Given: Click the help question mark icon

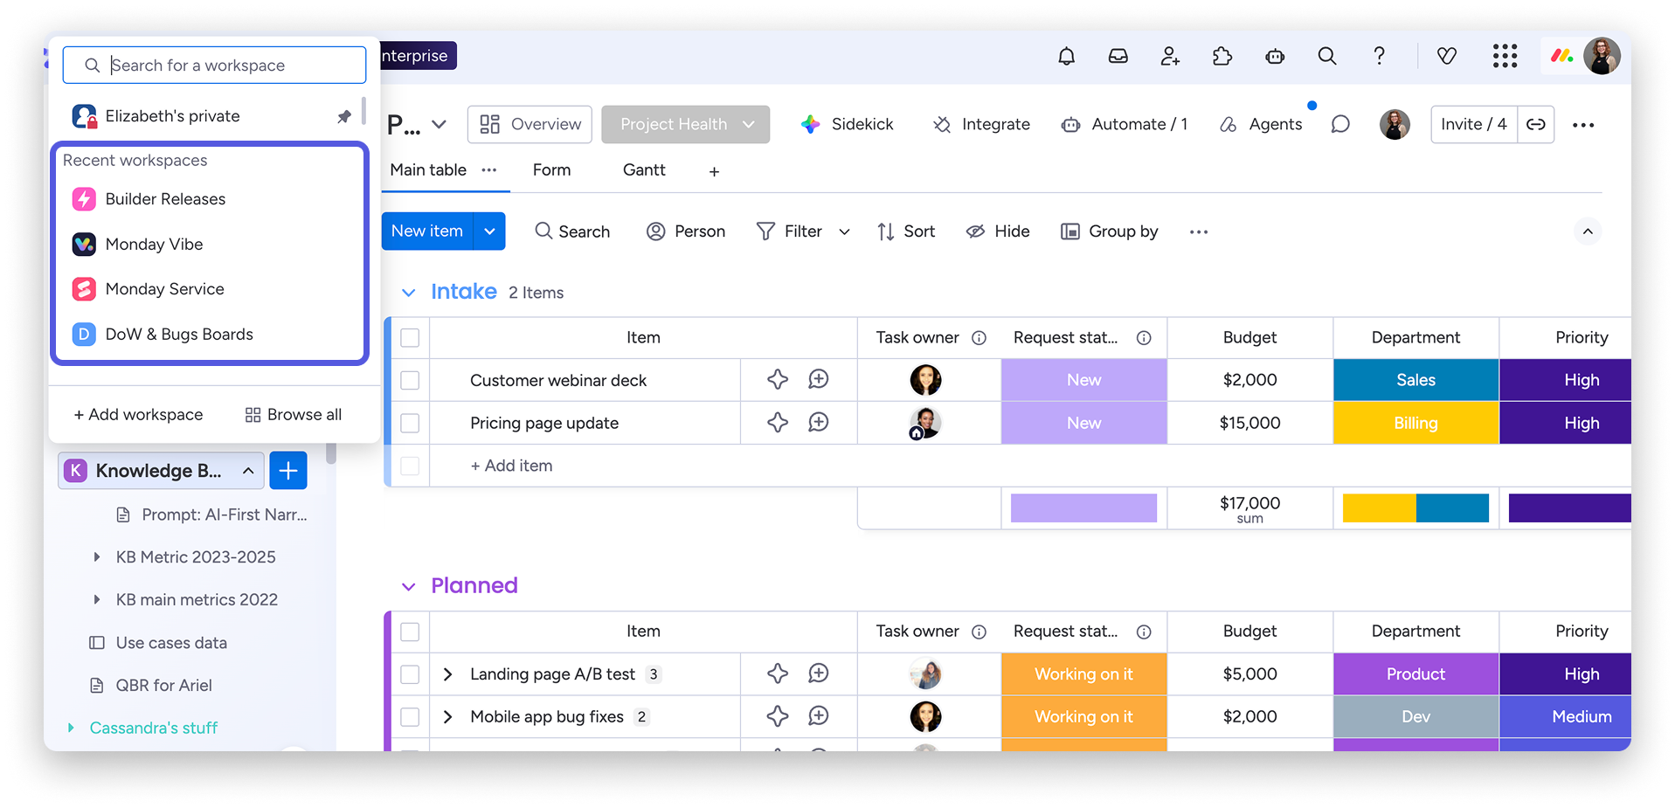Looking at the screenshot, I should coord(1379,57).
